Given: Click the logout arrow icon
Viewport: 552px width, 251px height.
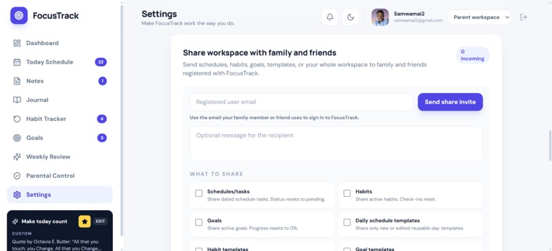Looking at the screenshot, I should [x=523, y=17].
